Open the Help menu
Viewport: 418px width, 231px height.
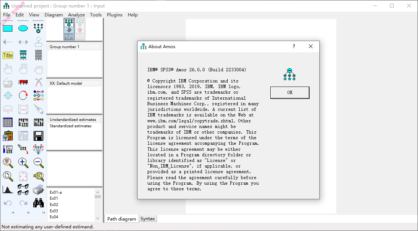click(x=133, y=15)
